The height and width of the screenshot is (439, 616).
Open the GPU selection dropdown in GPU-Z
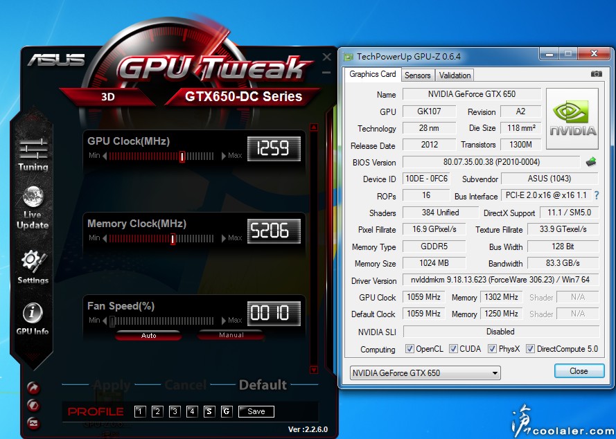(x=425, y=373)
